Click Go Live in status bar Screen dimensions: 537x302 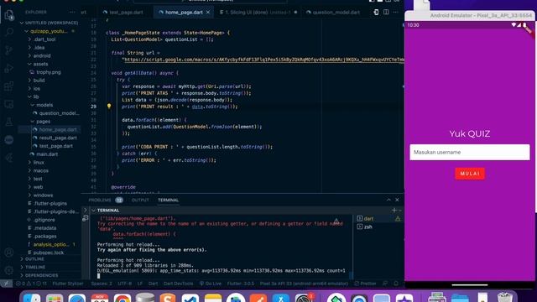210,284
